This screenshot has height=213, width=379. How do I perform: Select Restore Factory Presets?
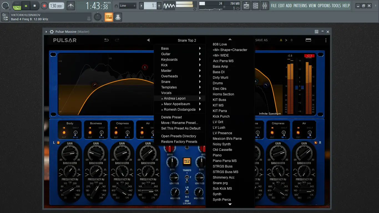click(x=179, y=142)
